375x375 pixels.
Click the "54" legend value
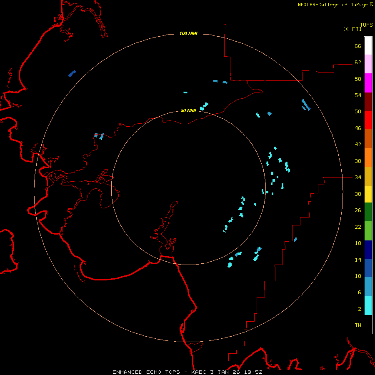358,95
